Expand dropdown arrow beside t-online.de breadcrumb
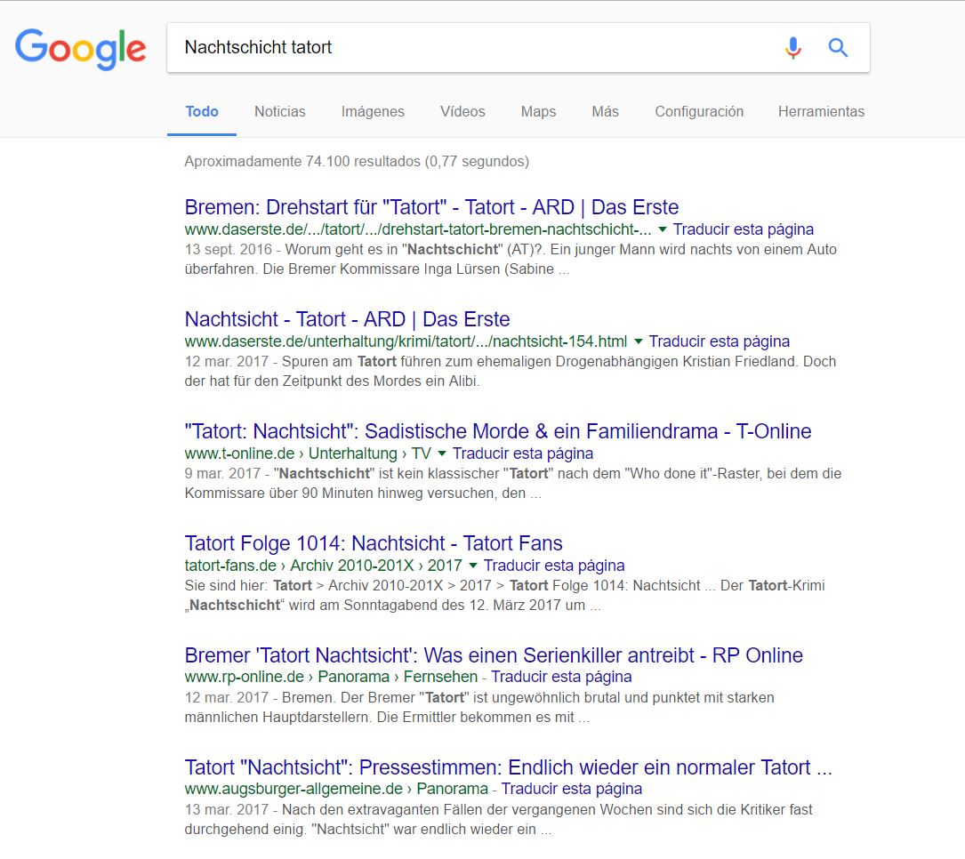This screenshot has height=859, width=965. 441,454
